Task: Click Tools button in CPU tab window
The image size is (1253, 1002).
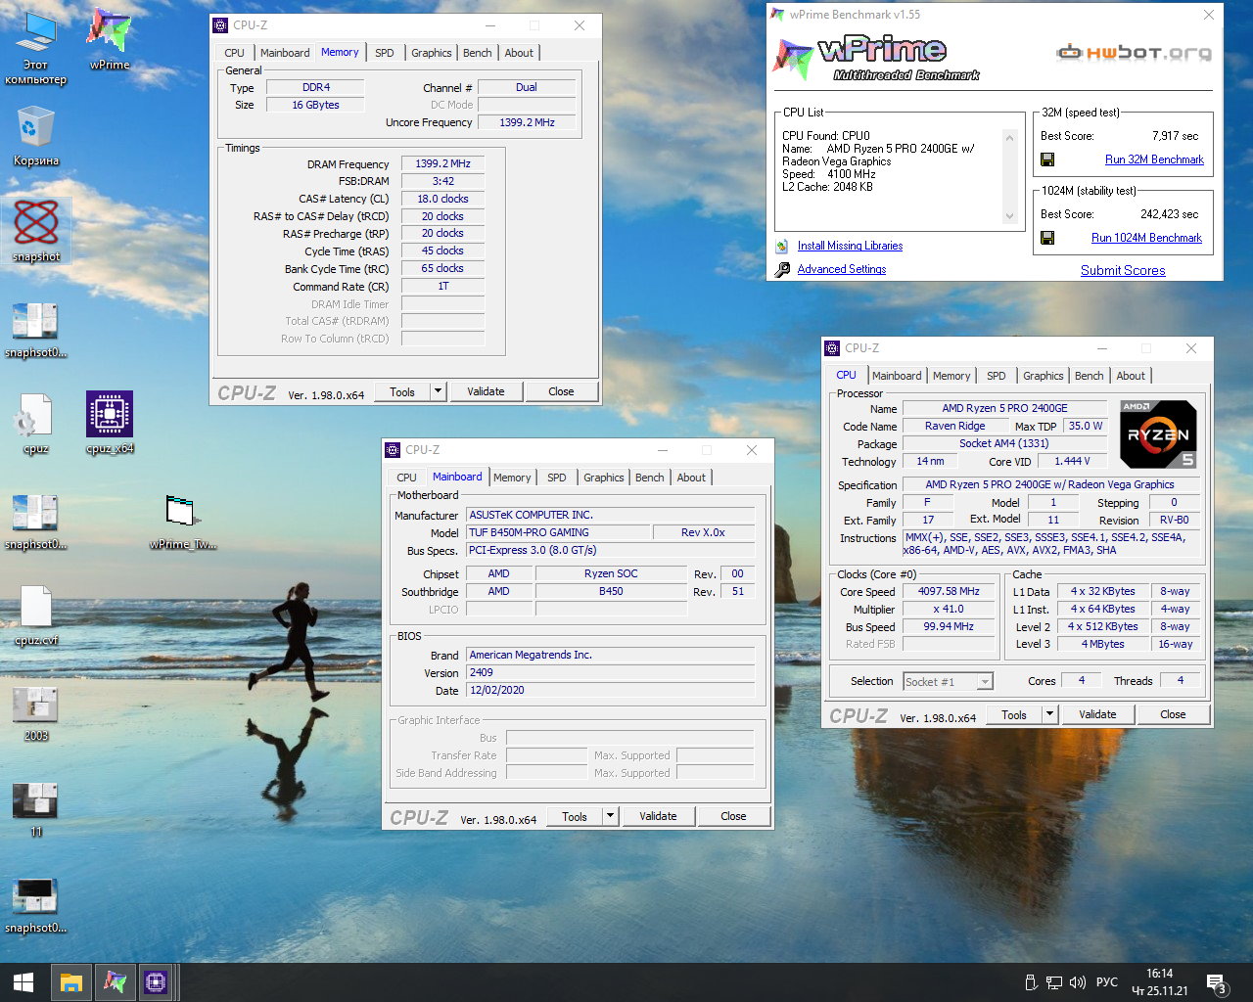Action: point(1014,714)
